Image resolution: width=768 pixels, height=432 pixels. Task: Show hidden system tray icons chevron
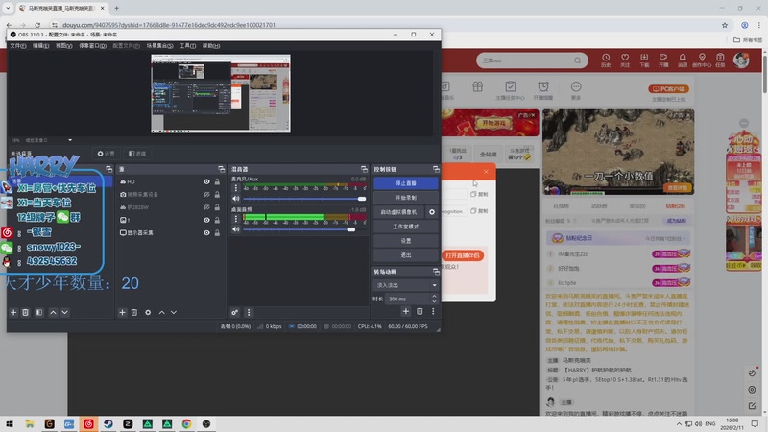pos(679,424)
